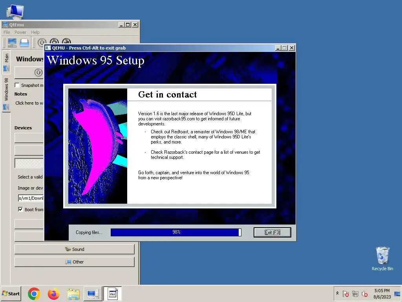Click the Show Desktop icon beside the clock
This screenshot has height=302, width=402.
click(x=397, y=294)
